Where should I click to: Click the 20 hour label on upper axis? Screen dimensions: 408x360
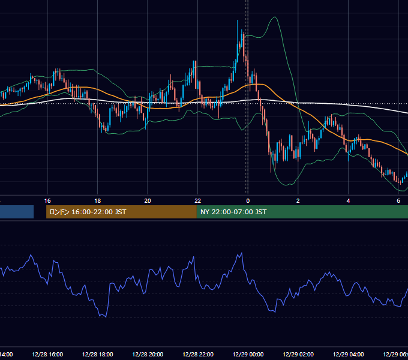click(x=148, y=201)
